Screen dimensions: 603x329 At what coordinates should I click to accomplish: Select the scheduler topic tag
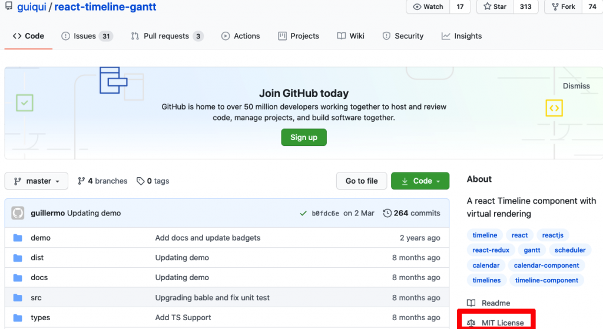570,250
